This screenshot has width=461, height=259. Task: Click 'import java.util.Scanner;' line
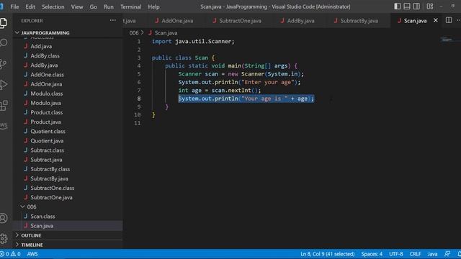tap(193, 42)
